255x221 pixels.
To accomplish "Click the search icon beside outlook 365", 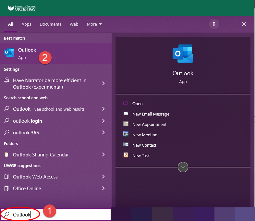I will pos(6,132).
